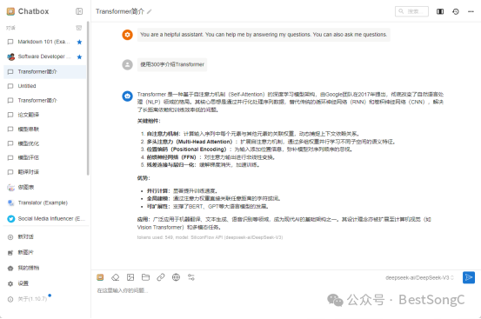Open the 做图表 conversation
Image resolution: width=481 pixels, height=319 pixels.
point(44,187)
